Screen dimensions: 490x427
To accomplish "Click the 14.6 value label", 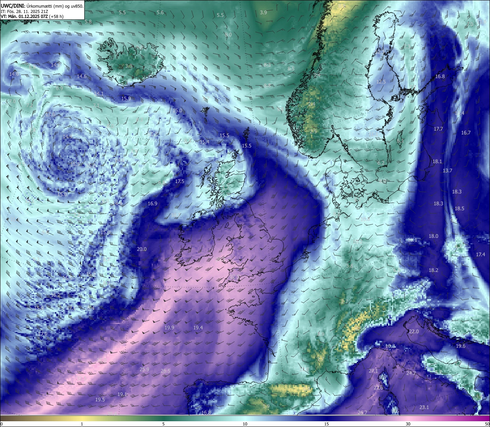I will tap(82, 77).
